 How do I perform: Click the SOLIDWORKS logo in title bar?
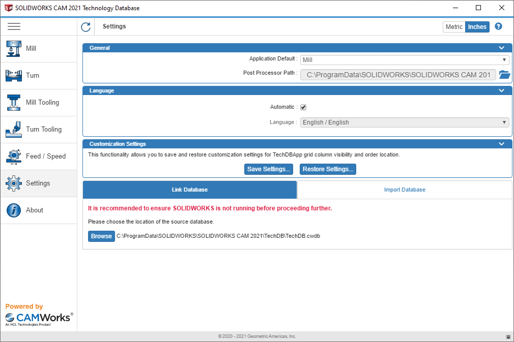point(9,8)
